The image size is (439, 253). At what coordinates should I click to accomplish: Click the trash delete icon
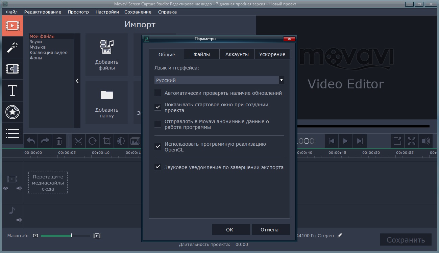point(59,141)
